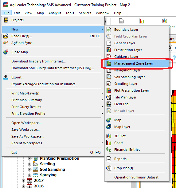Click the 3D Plot icon in submenu
Viewport: 176px width, 188px height.
[109, 136]
